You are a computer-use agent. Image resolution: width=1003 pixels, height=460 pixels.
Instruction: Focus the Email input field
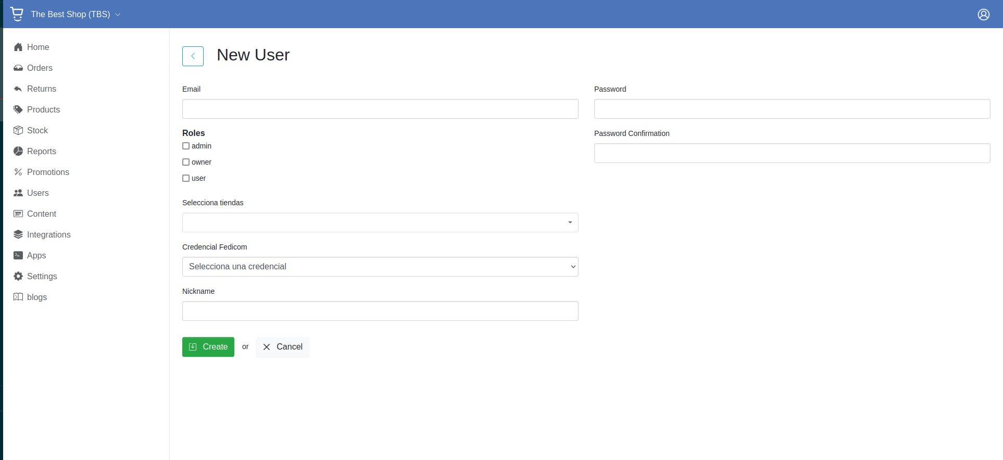pos(380,109)
